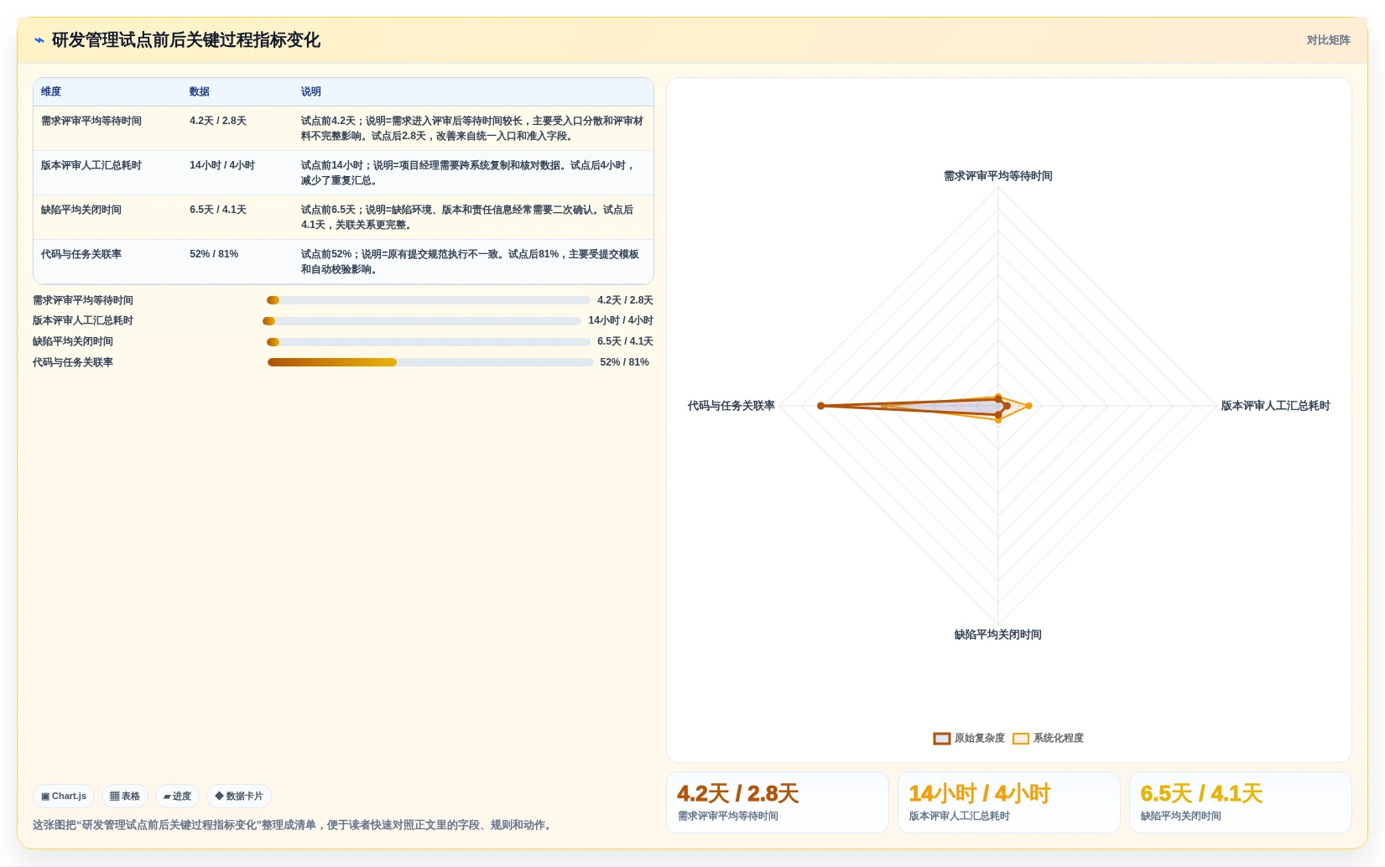Click the Chart.js tag
Image resolution: width=1385 pixels, height=867 pixels.
(x=64, y=797)
